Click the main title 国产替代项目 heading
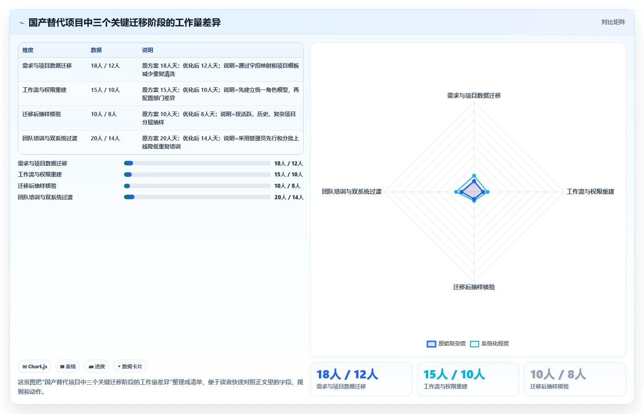Screen dimensions: 644x414 [x=124, y=22]
